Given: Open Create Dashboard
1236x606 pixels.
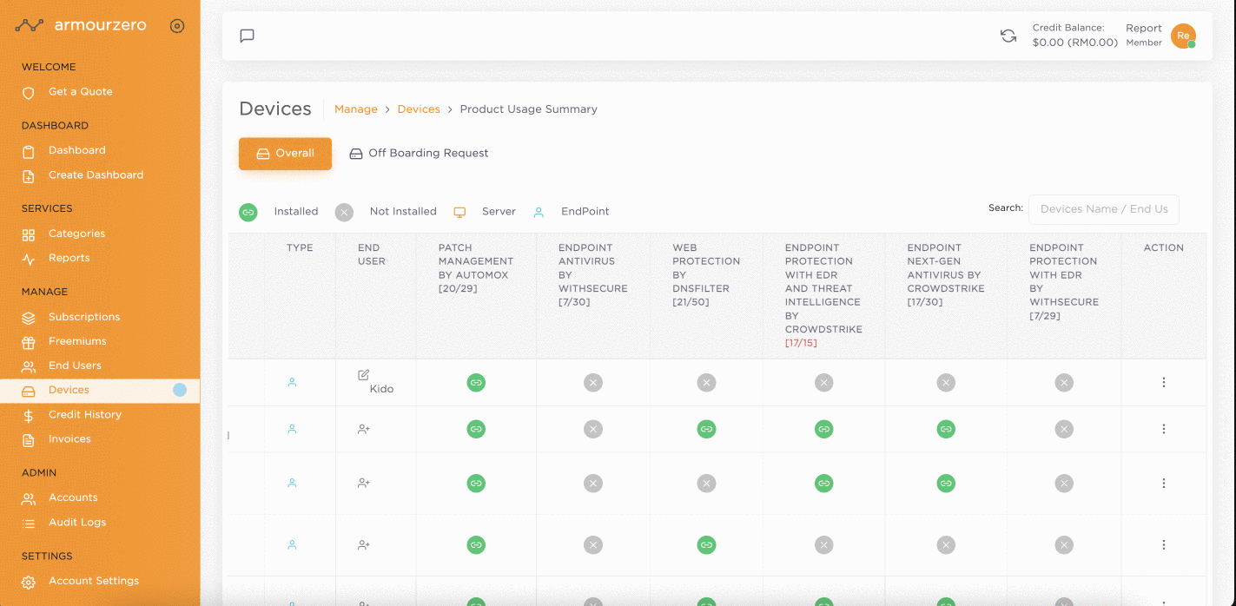Looking at the screenshot, I should (96, 175).
